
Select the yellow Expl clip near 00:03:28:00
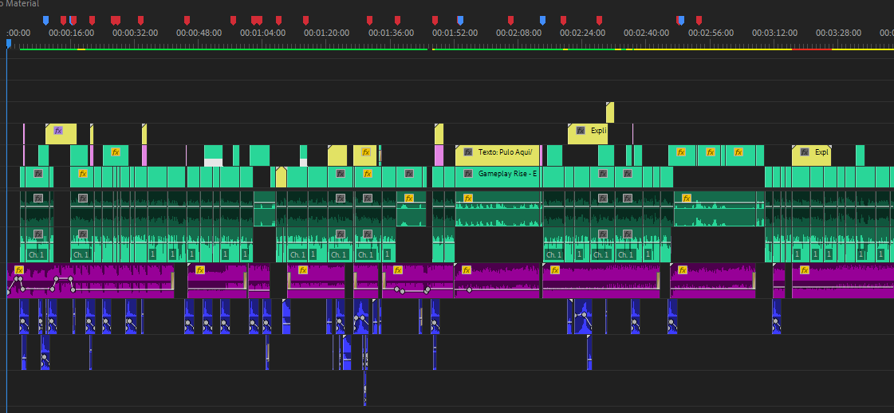811,155
